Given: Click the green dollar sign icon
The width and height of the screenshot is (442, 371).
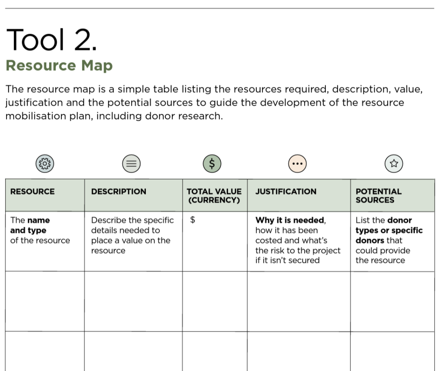Looking at the screenshot, I should 212,163.
